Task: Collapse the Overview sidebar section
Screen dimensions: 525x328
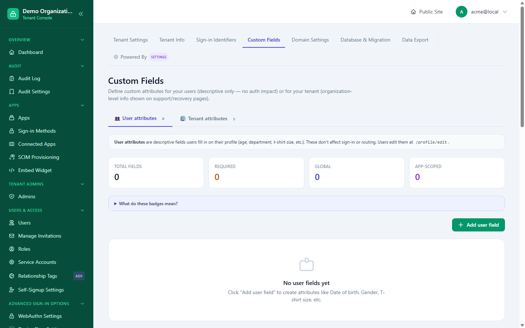Action: pos(82,40)
